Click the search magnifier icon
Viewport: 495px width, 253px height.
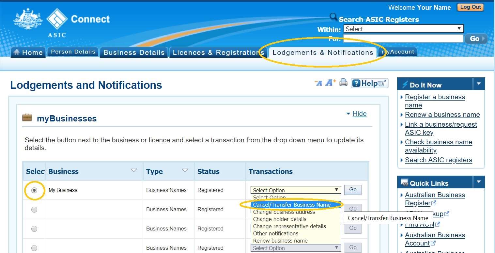pyautogui.click(x=333, y=17)
